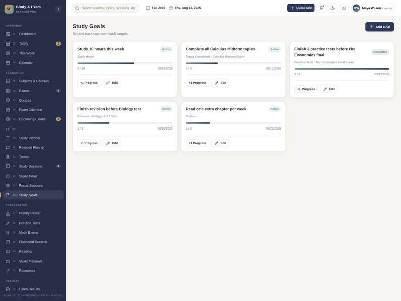Click the 08/12/2026 due date text
401x301 pixels.
pyautogui.click(x=273, y=69)
